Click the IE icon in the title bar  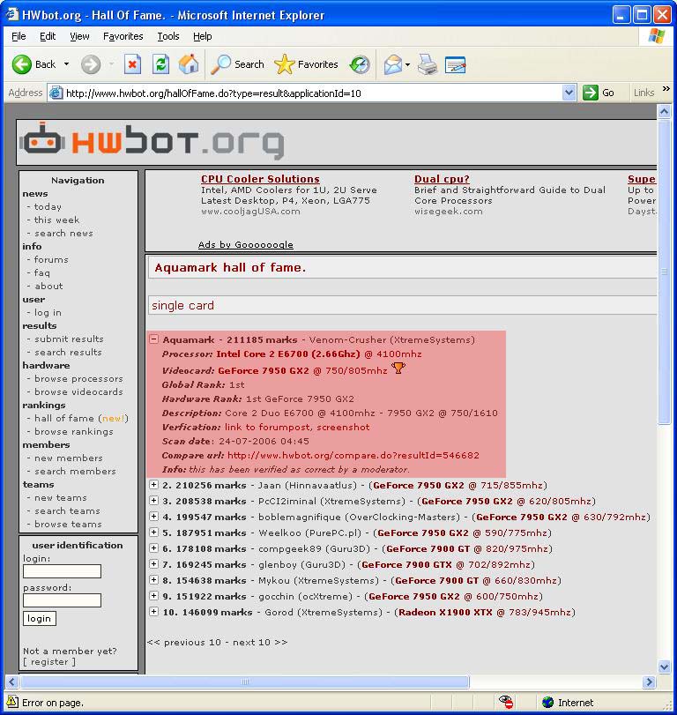tap(11, 14)
